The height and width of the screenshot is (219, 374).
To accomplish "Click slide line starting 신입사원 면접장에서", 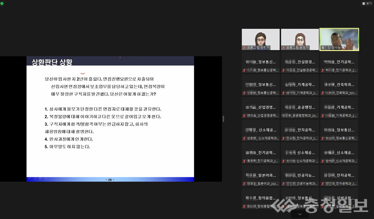I will click(x=108, y=86).
